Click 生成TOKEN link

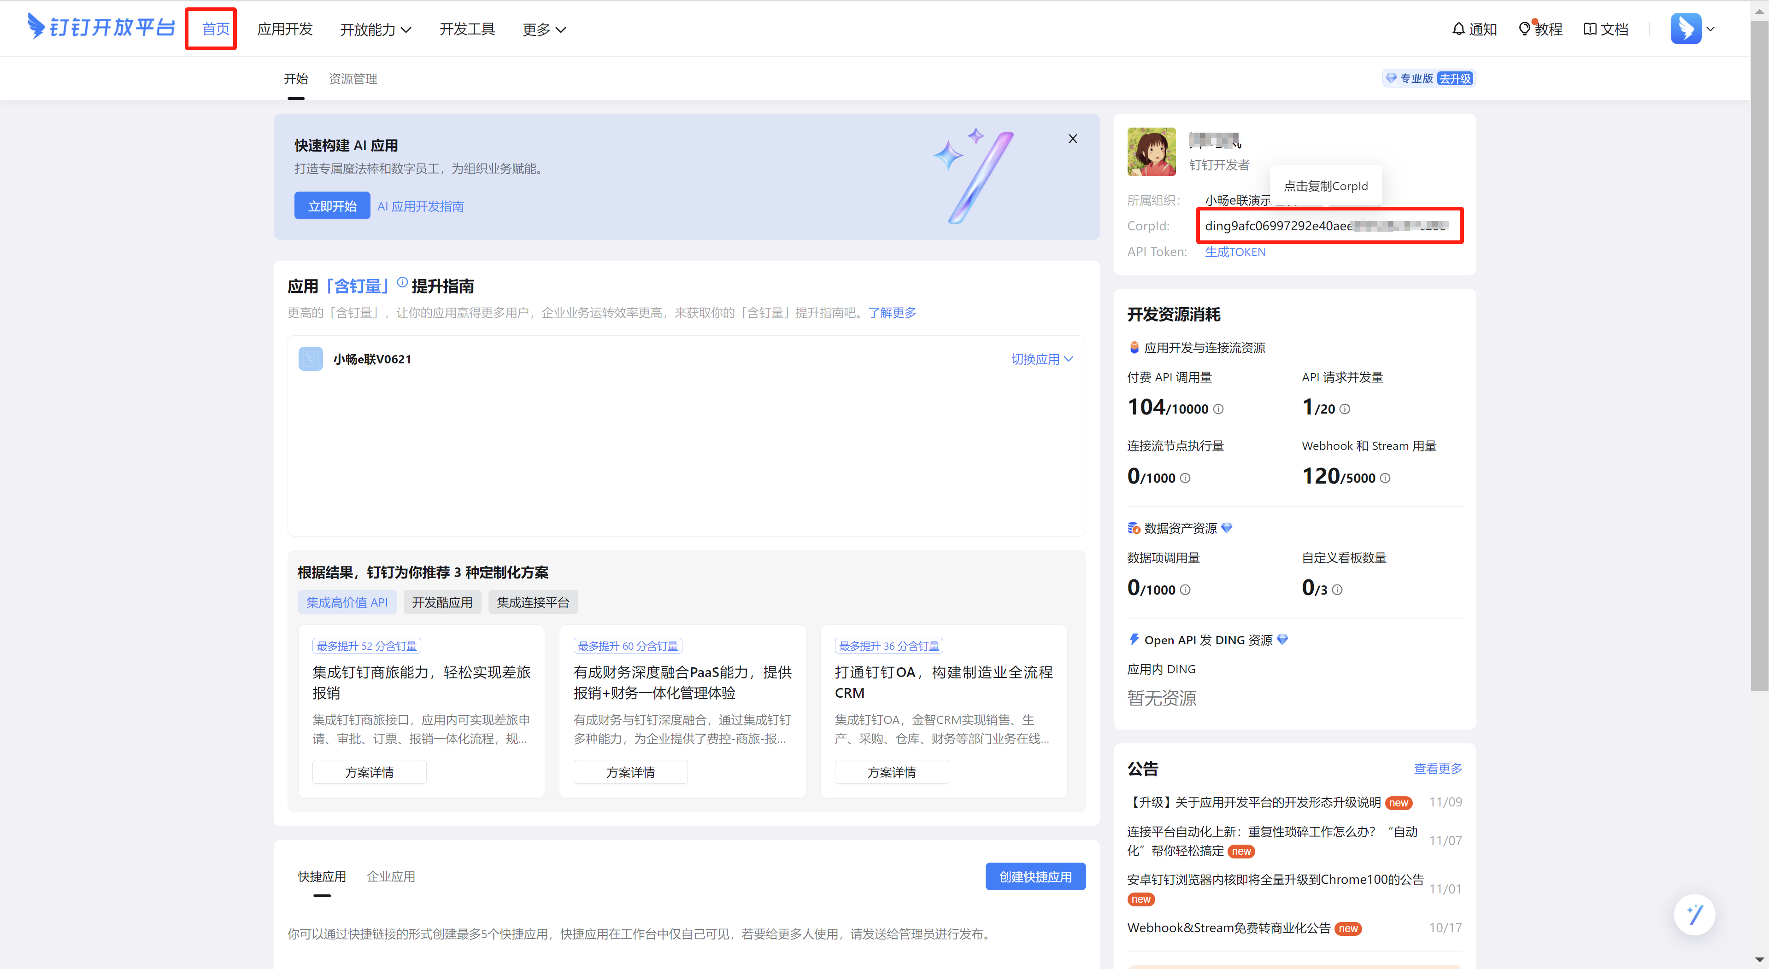1235,252
